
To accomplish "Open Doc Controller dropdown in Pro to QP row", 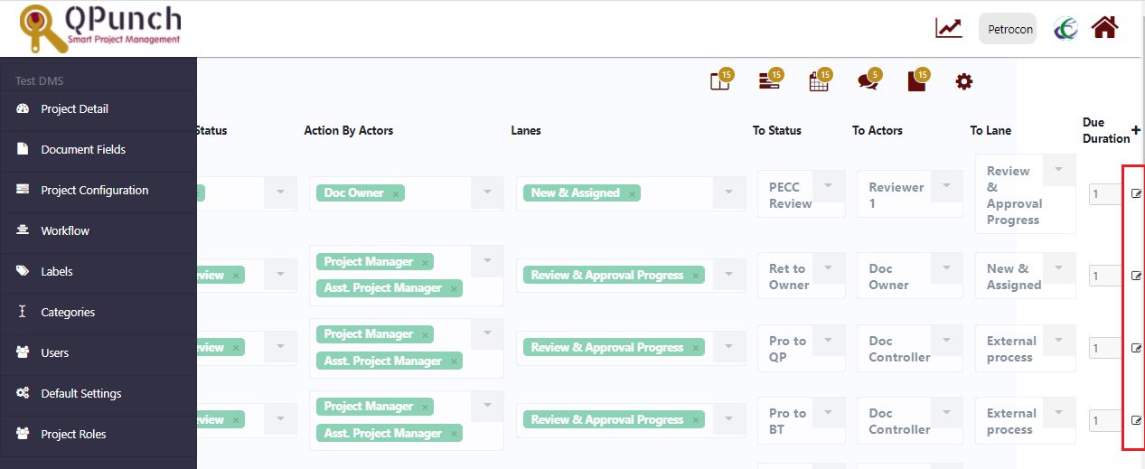I will (x=945, y=340).
